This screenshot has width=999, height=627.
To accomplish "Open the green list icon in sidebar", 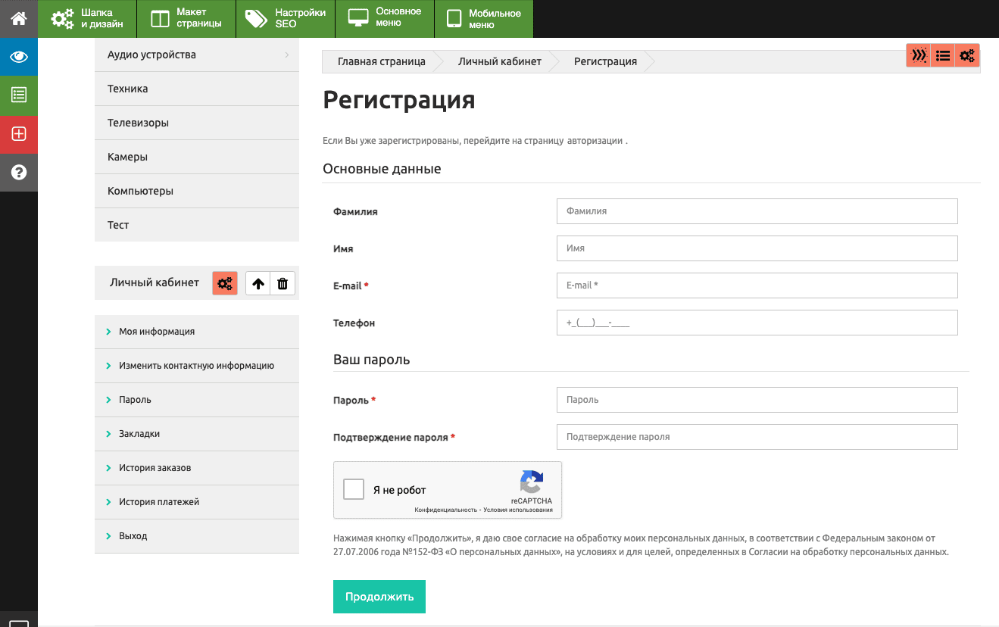I will click(19, 95).
